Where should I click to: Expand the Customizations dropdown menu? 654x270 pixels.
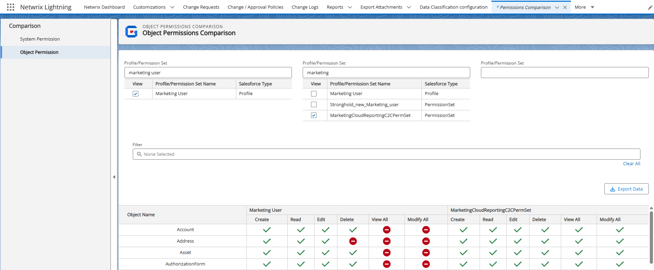(172, 7)
